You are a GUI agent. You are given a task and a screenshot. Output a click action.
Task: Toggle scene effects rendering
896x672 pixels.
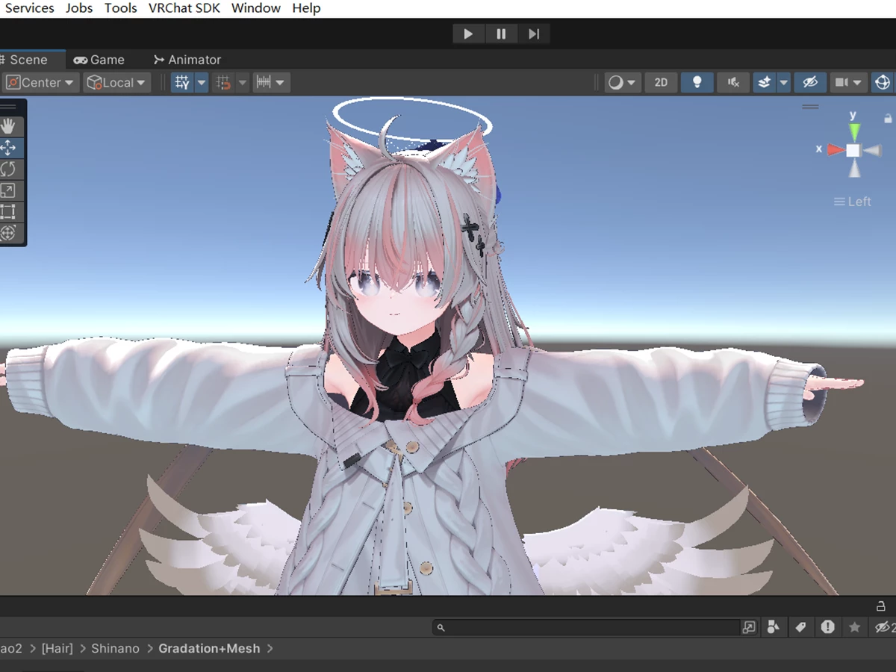pyautogui.click(x=764, y=83)
